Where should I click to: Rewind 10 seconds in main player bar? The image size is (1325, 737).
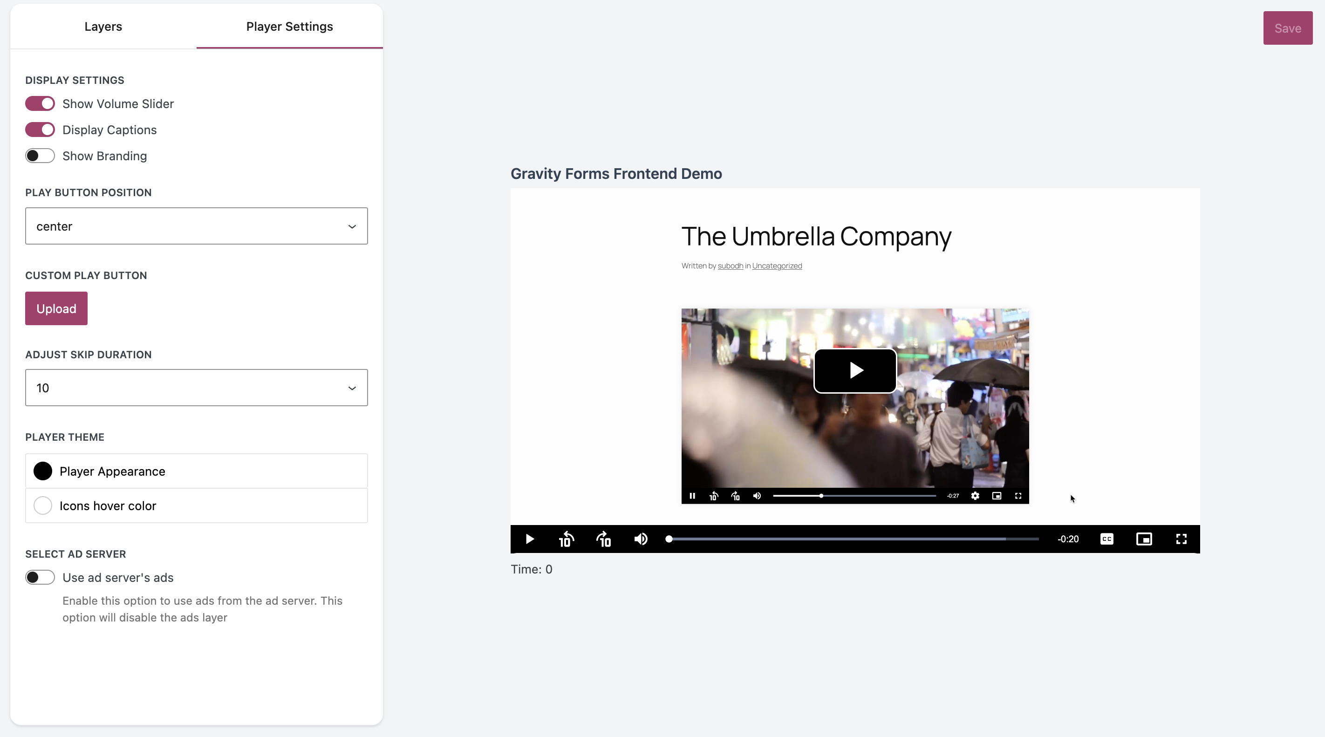[566, 539]
